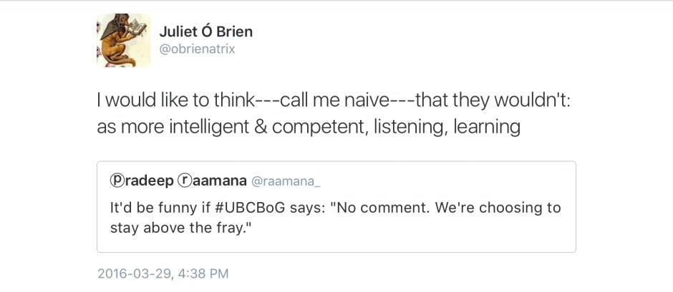Open the @obrienatrix handle

(x=196, y=49)
